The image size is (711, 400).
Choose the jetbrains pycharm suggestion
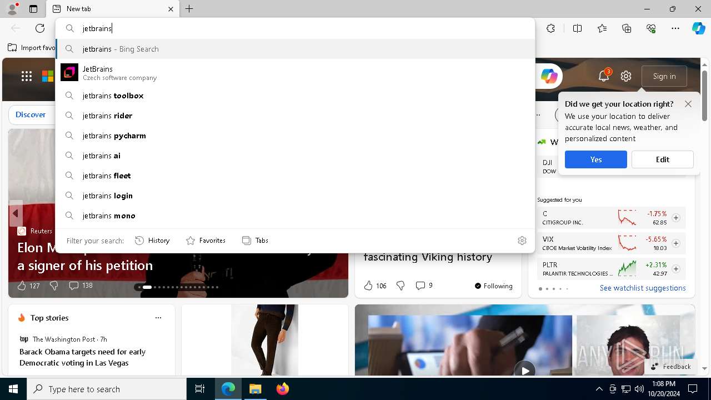click(295, 136)
